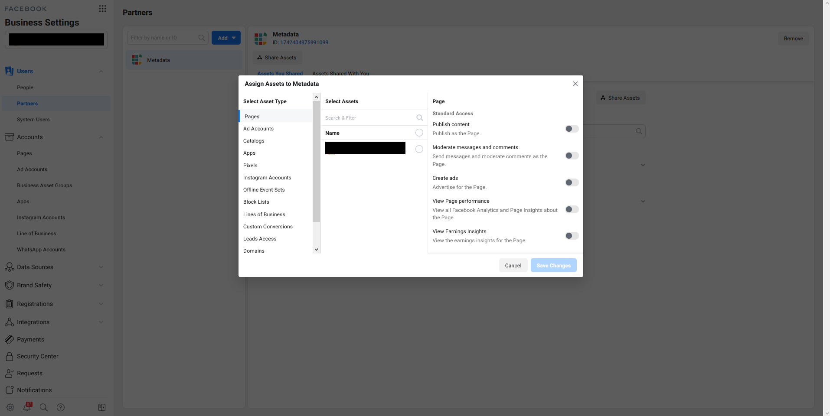Screen dimensions: 830x416
Task: Click the Payments icon in sidebar
Action: (9, 339)
